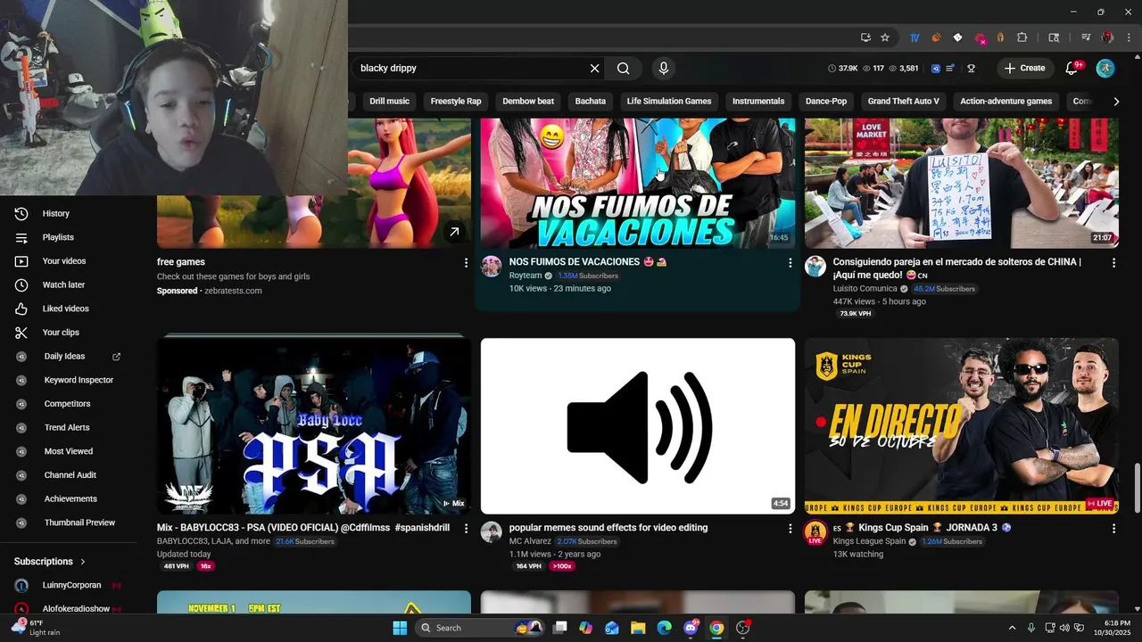Open the YouTube account avatar menu
The height and width of the screenshot is (642, 1142).
[1105, 68]
